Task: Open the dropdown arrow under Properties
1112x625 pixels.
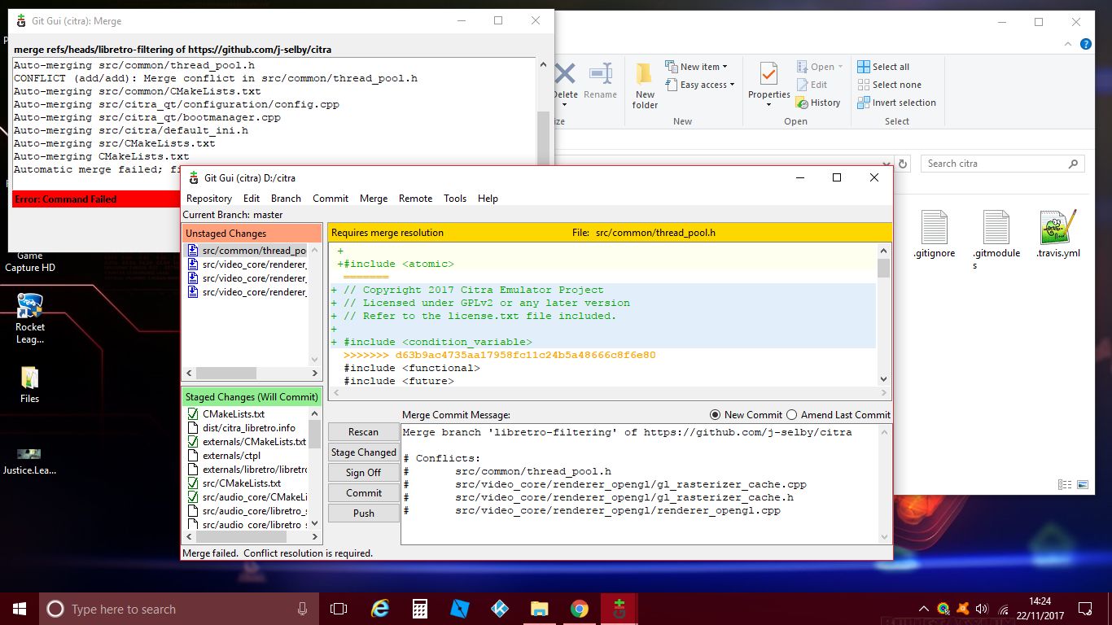Action: 769,106
